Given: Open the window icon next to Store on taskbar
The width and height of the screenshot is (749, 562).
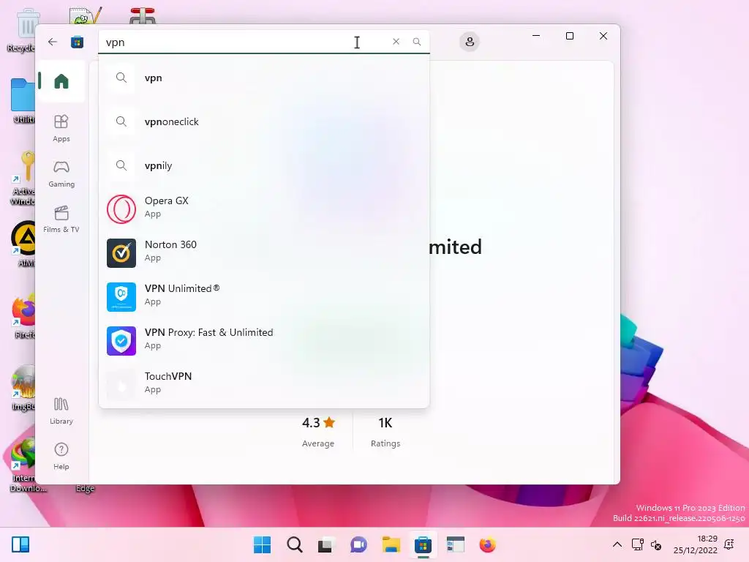Looking at the screenshot, I should coord(455,544).
